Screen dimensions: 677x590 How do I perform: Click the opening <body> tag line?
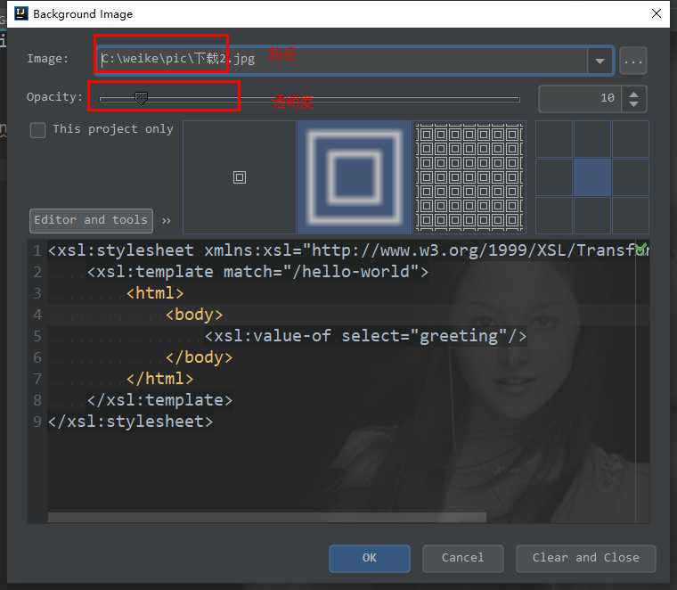tap(194, 315)
